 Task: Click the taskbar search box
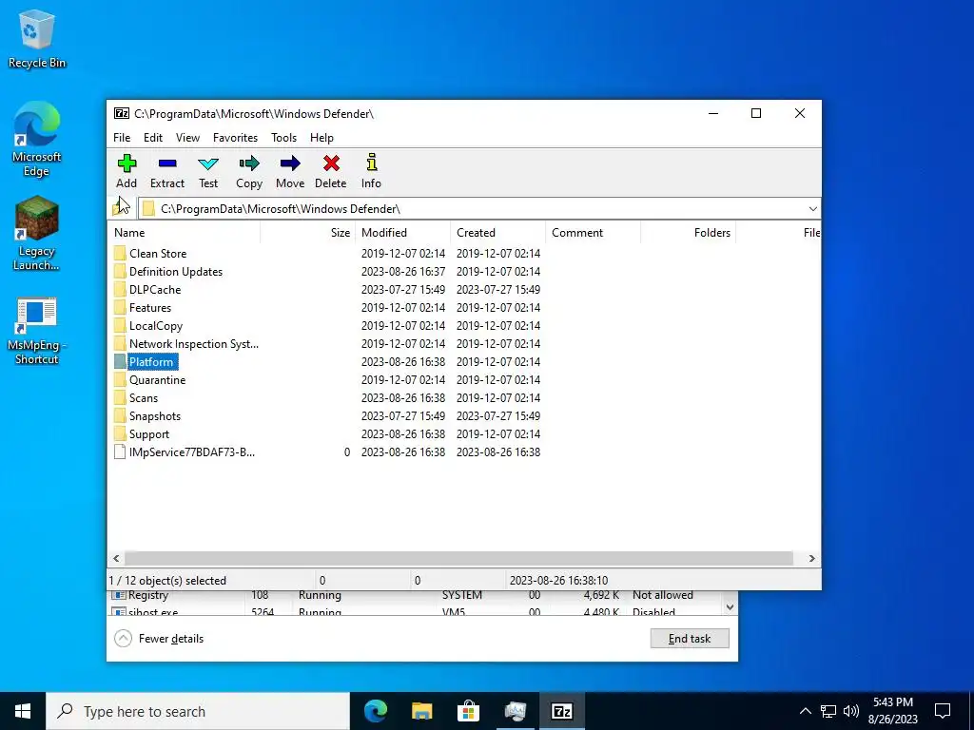point(198,711)
